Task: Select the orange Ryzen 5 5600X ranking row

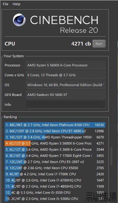Action: pyautogui.click(x=55, y=143)
